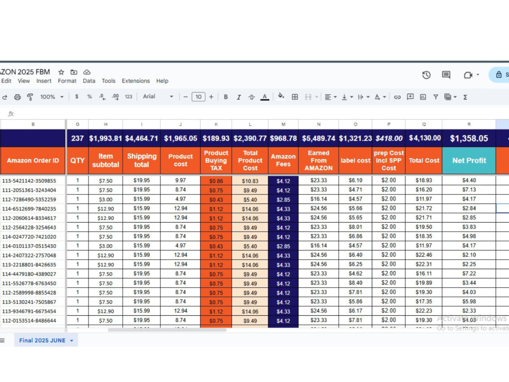Screen dimensions: 509x382
Task: Select the paint format tool
Action: click(x=30, y=97)
